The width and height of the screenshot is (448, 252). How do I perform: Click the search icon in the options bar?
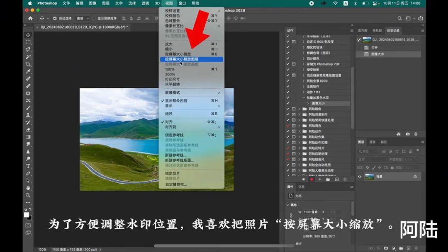[x=399, y=18]
